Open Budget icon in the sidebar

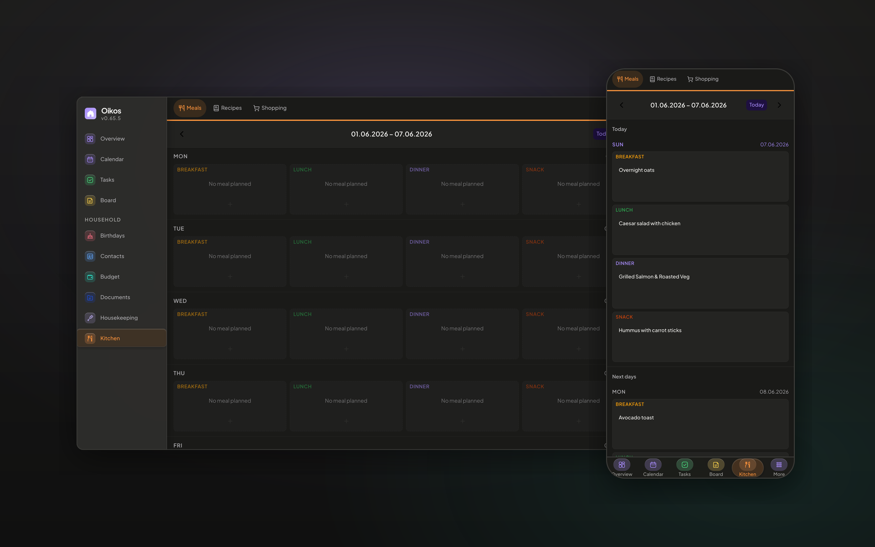[x=90, y=277]
